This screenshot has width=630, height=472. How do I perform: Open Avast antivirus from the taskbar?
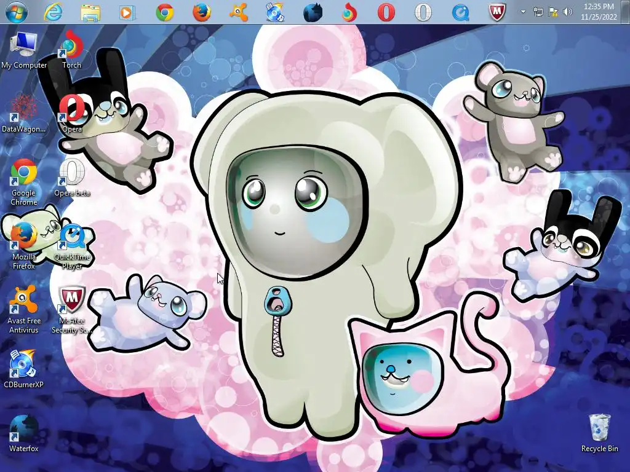click(x=239, y=12)
